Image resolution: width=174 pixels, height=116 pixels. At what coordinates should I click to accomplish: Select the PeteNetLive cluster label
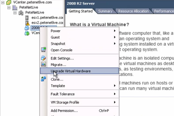[x=35, y=13]
